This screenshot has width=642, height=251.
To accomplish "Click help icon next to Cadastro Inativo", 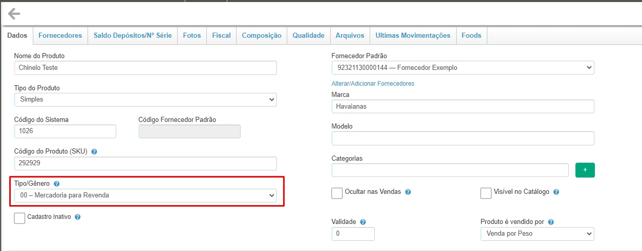I will [78, 217].
